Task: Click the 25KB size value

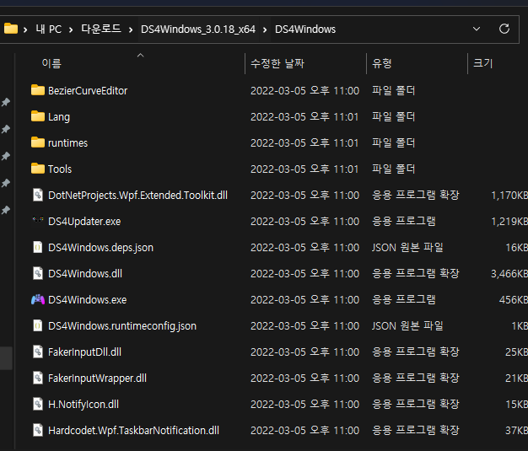Action: (516, 352)
